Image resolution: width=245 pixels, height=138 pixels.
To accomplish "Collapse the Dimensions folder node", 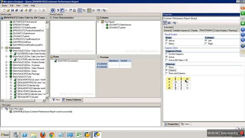I will (2, 48).
